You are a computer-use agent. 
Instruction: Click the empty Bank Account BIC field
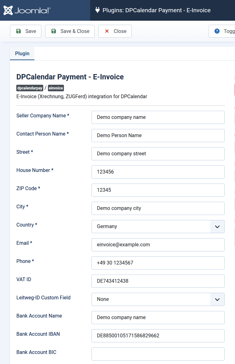pos(158,354)
